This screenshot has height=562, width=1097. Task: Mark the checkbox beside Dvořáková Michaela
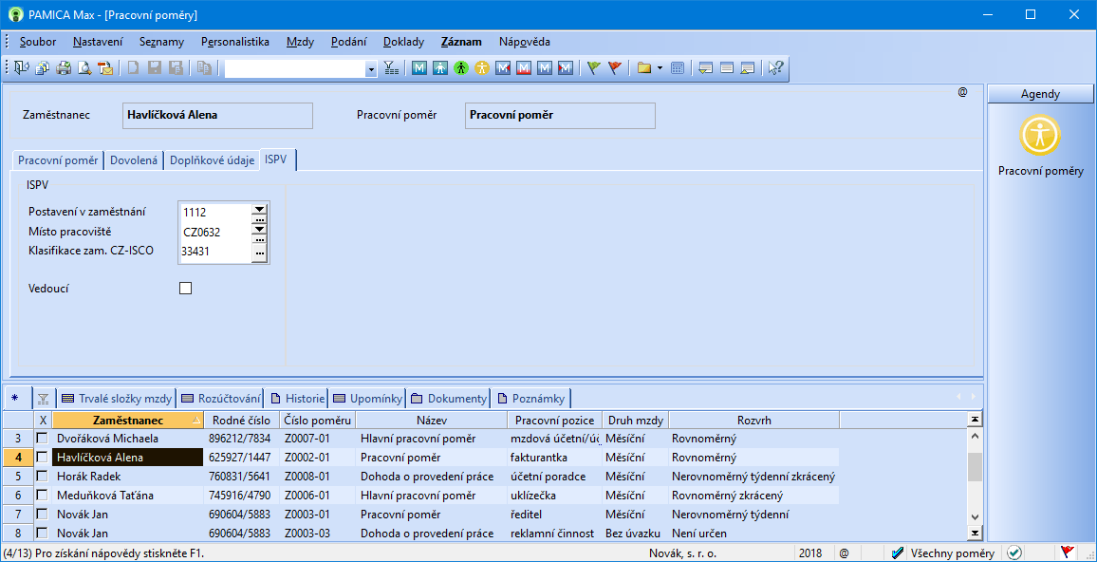(43, 439)
